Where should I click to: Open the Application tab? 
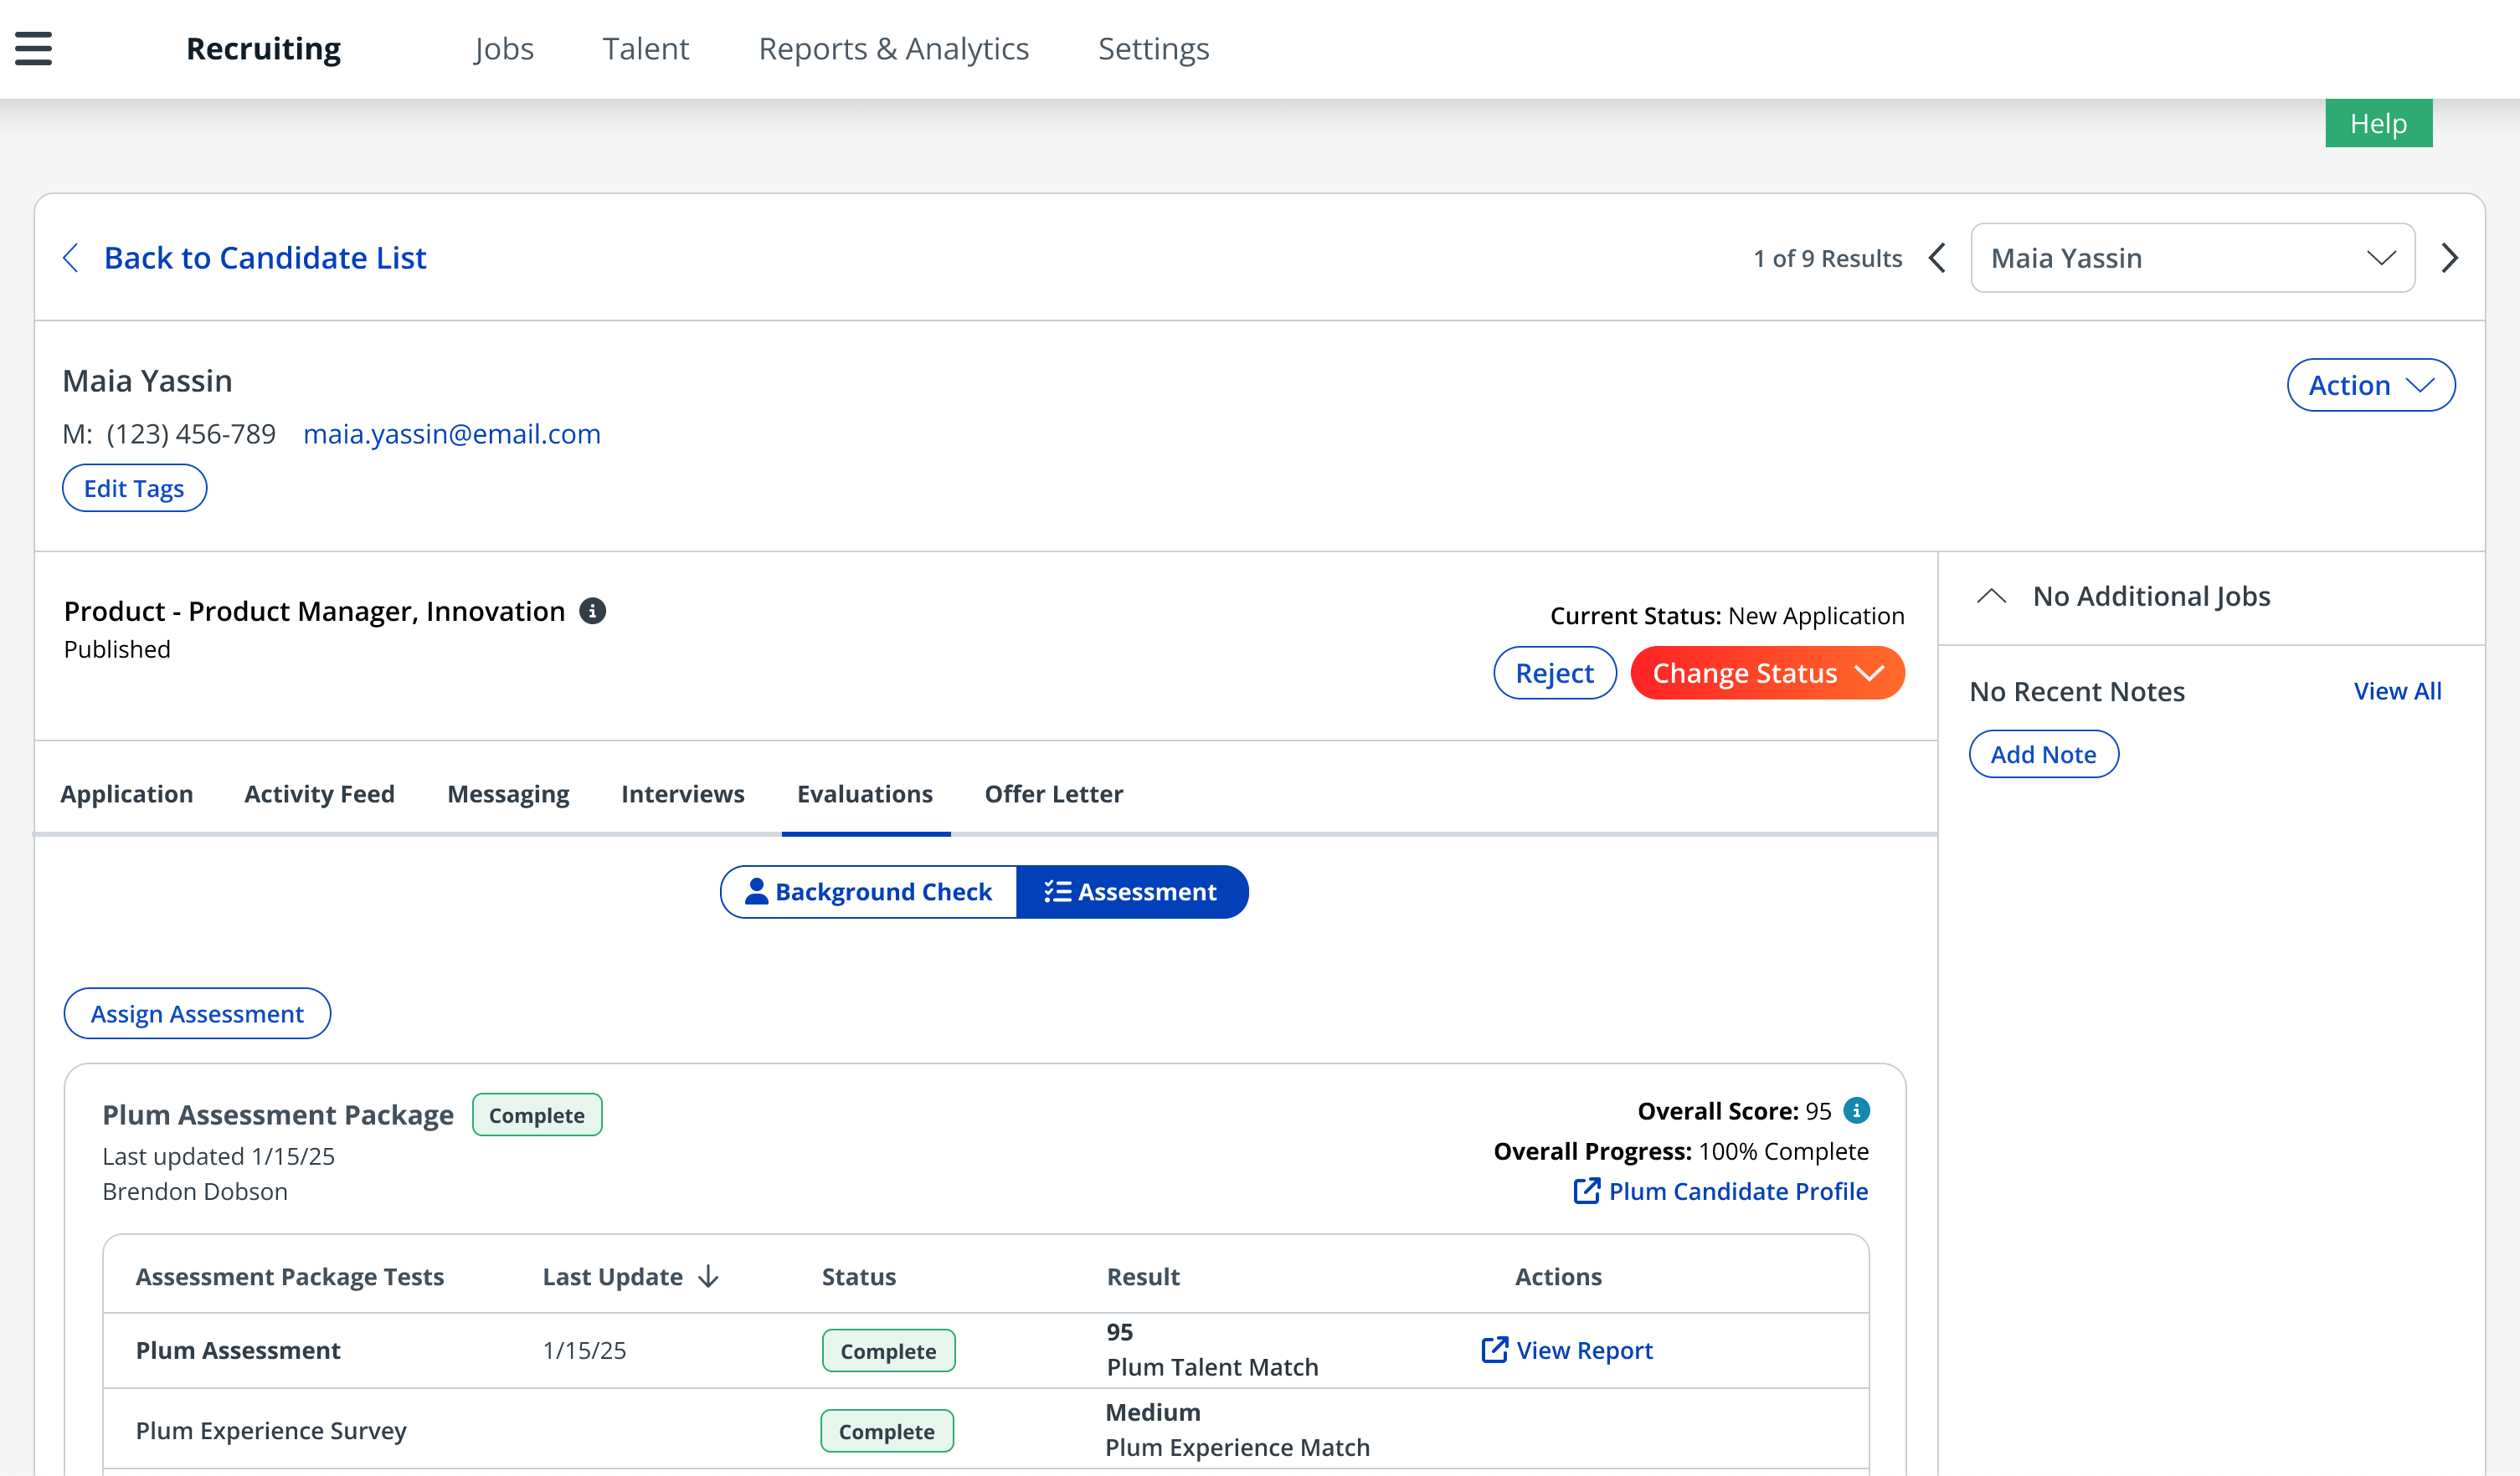[x=127, y=793]
